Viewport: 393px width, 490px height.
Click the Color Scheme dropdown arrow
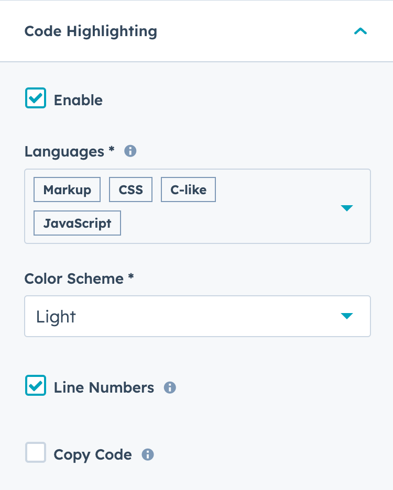[x=347, y=316]
